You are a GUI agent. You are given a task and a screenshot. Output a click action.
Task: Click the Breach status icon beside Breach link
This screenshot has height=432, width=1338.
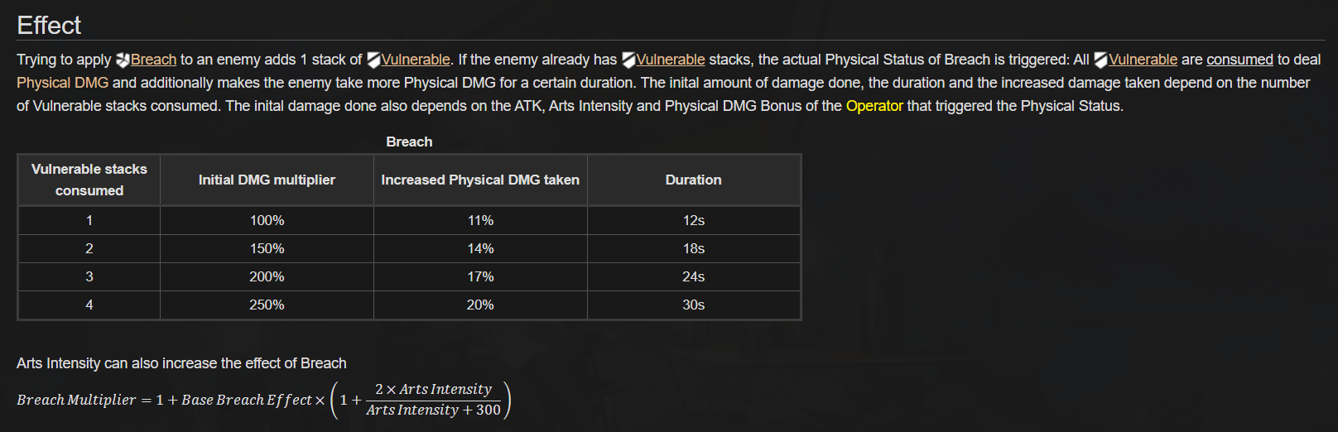pyautogui.click(x=123, y=60)
